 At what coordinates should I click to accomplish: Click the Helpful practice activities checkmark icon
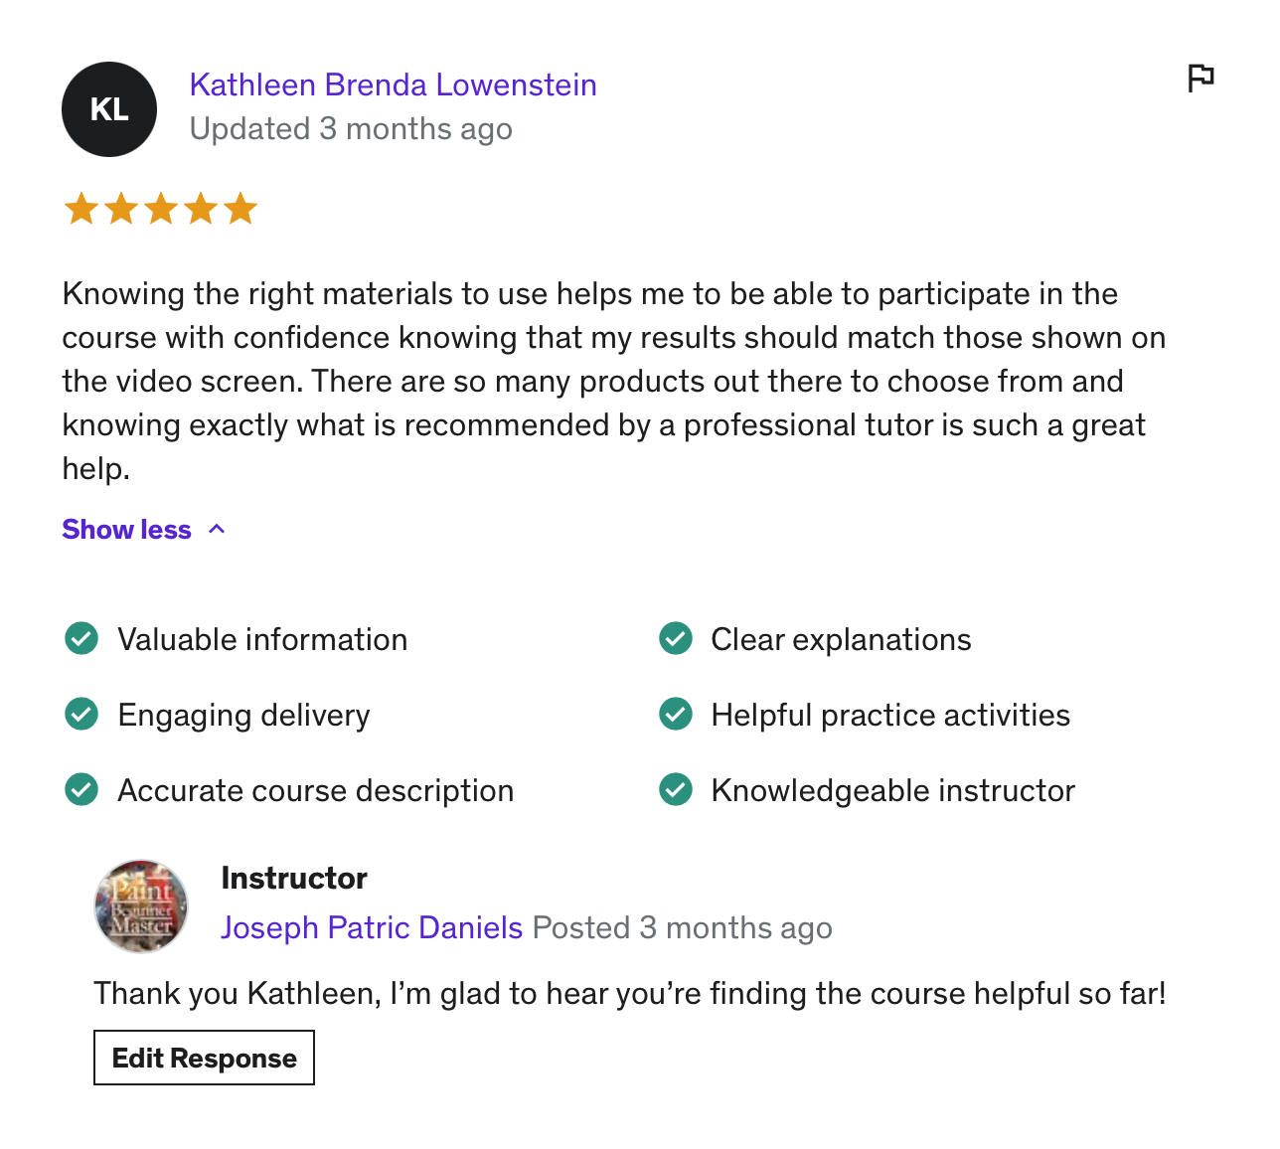(676, 714)
